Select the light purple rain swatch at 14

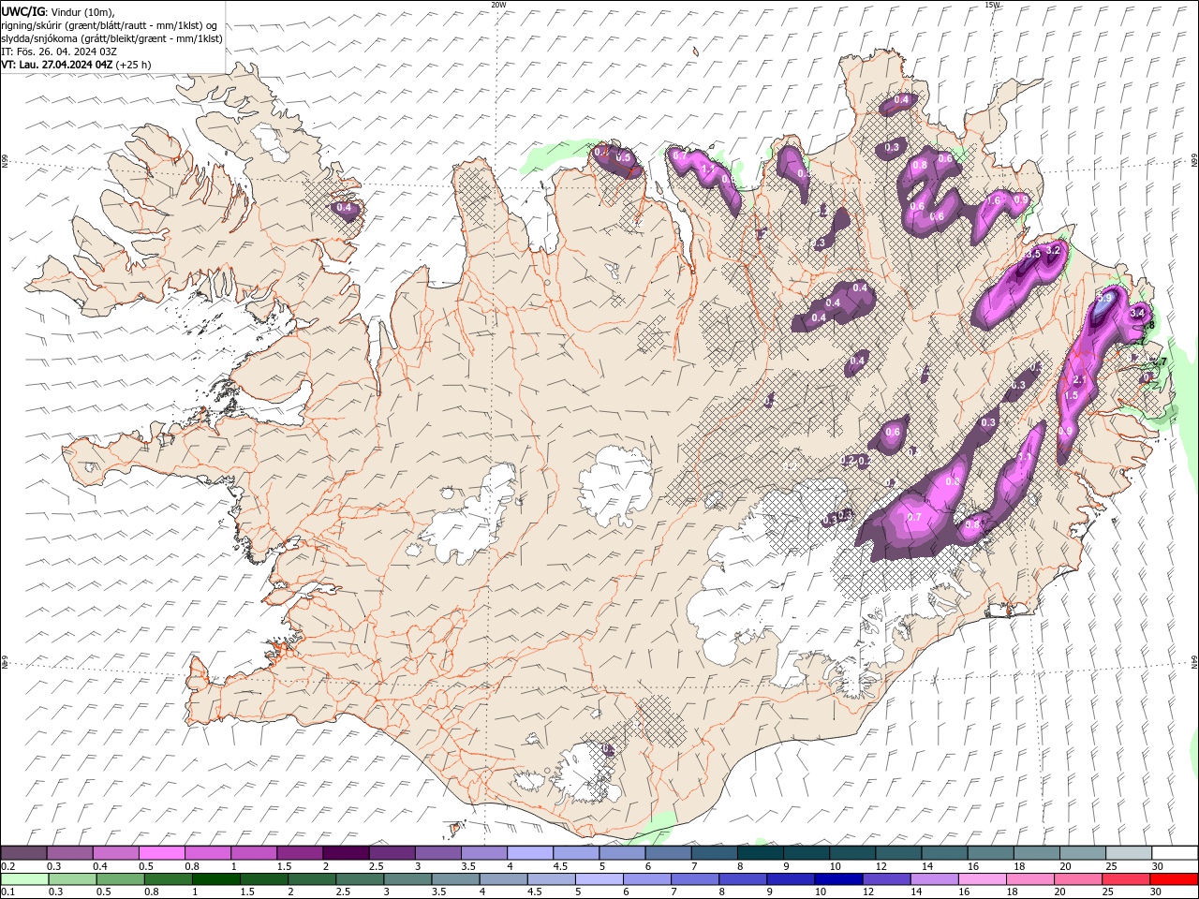point(936,879)
